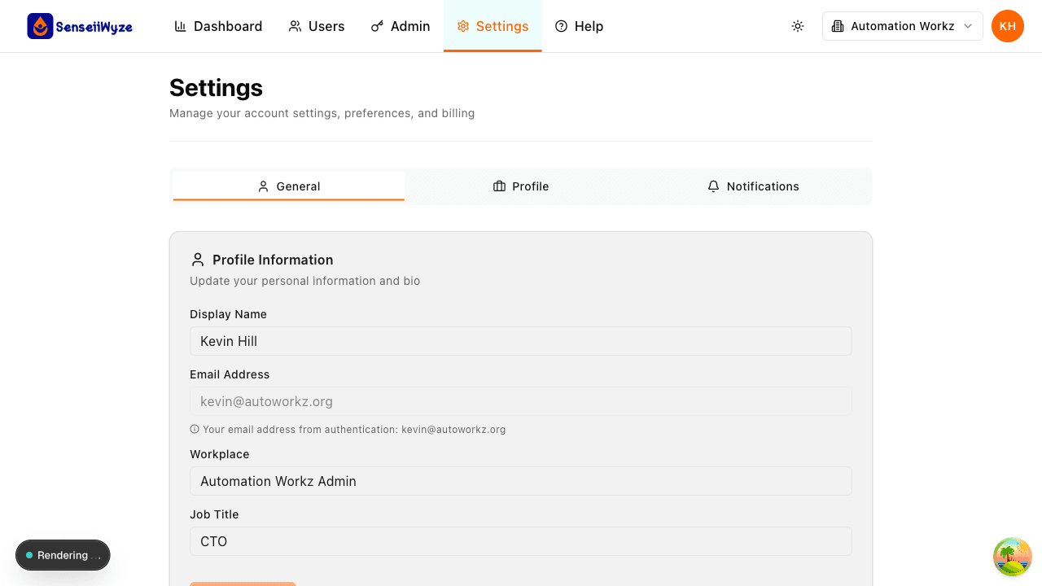The width and height of the screenshot is (1042, 586).
Task: Switch to the Profile tab
Action: pos(521,186)
